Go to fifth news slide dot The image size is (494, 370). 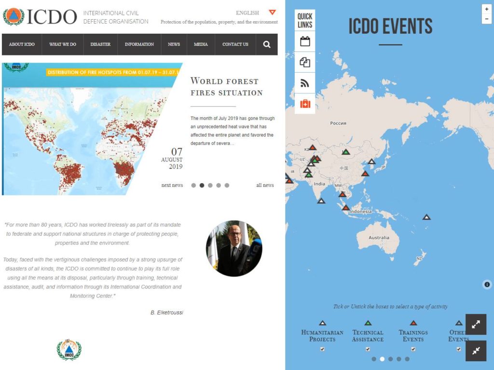click(227, 185)
